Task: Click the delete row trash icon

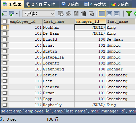Action: [84, 14]
